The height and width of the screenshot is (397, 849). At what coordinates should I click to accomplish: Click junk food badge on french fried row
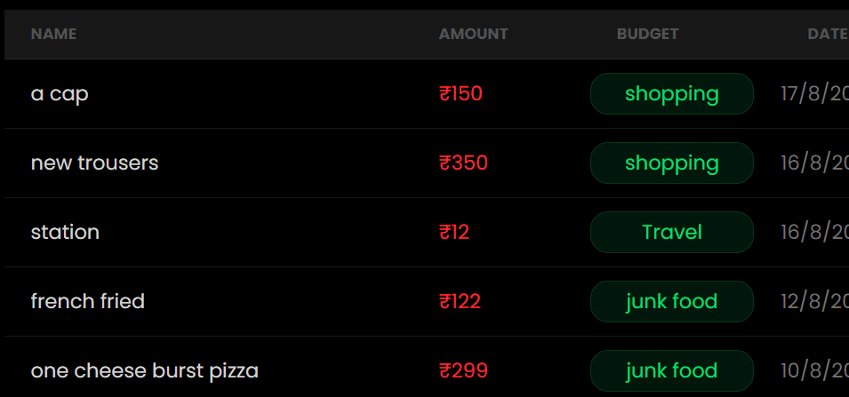(x=671, y=301)
